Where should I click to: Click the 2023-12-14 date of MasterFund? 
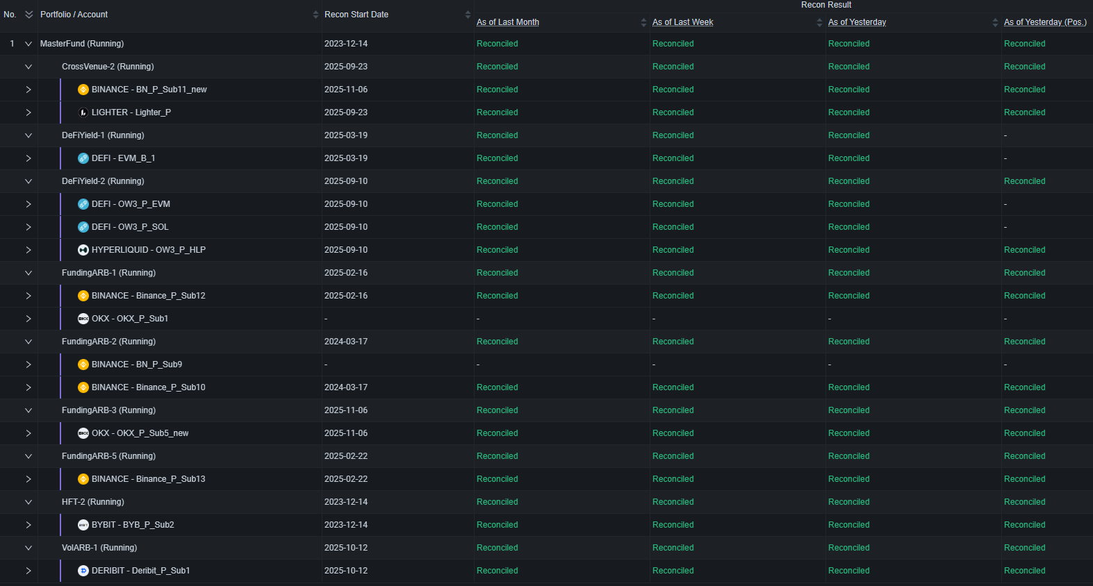click(346, 44)
